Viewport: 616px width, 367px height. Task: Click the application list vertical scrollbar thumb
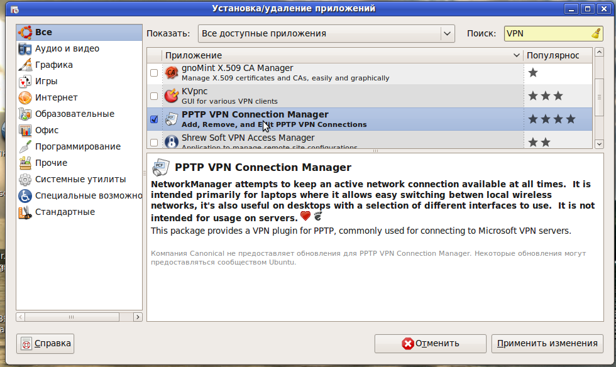click(599, 97)
